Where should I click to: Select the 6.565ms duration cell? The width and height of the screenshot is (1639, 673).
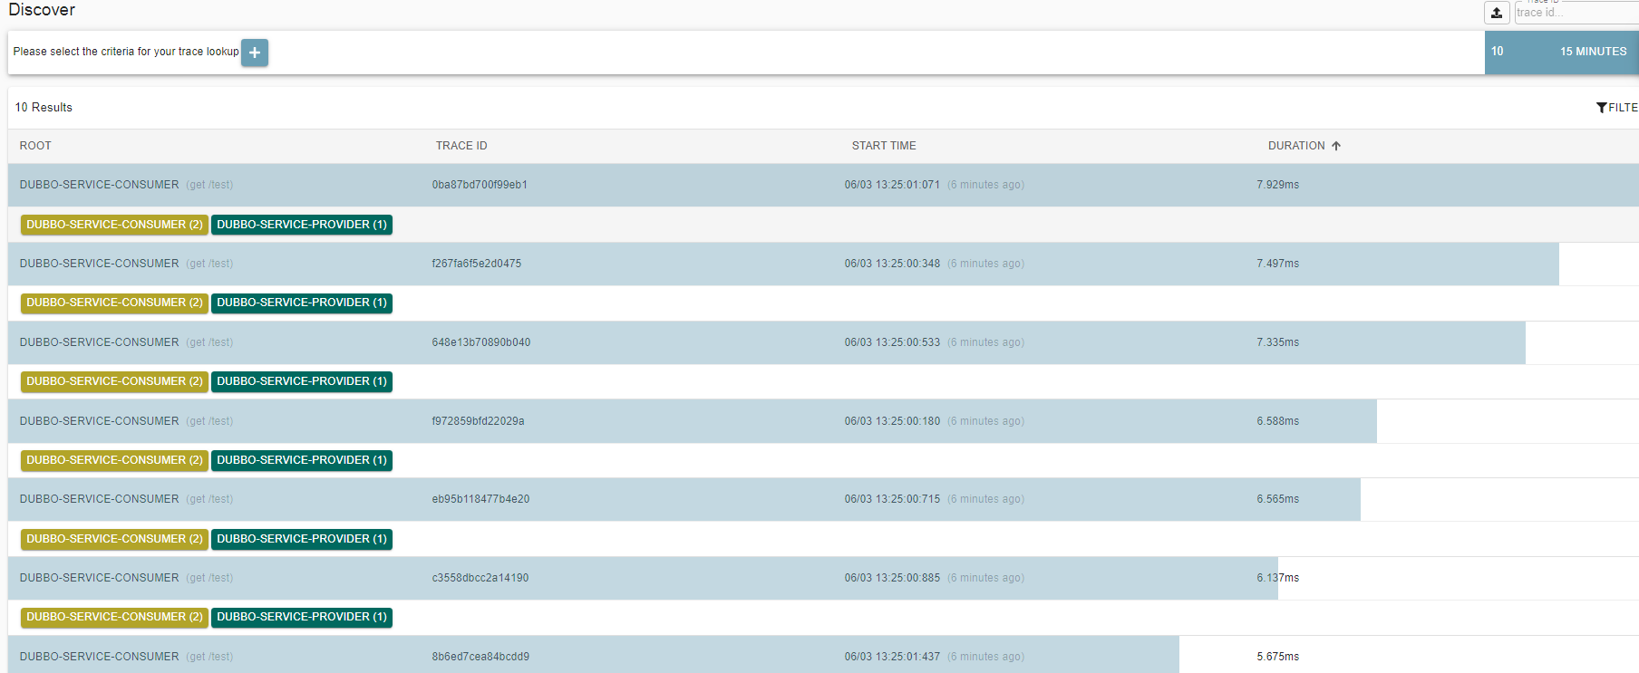click(1277, 499)
